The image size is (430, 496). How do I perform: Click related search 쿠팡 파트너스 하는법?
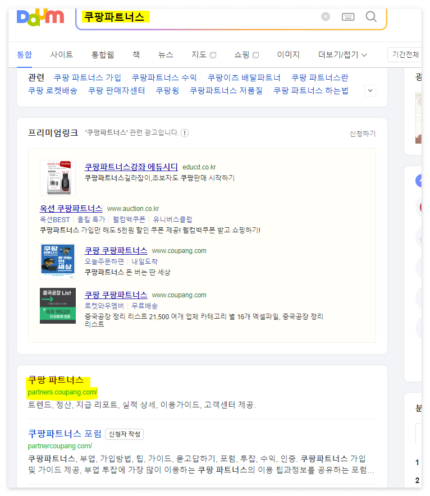(311, 91)
